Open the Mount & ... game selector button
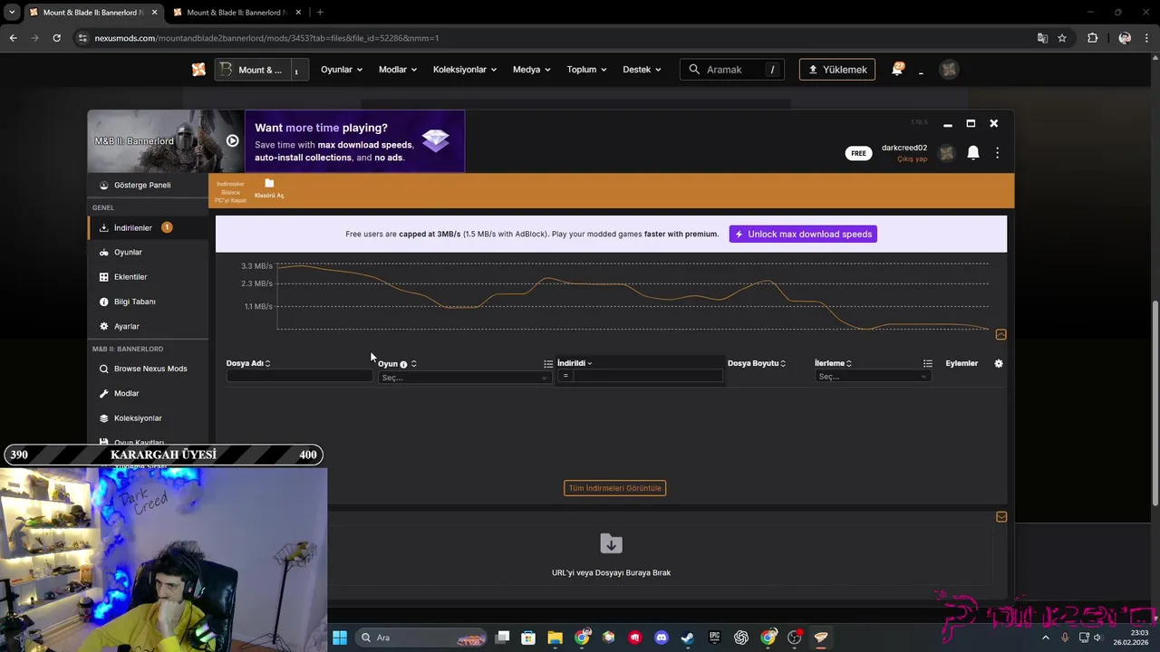This screenshot has height=652, width=1160. coord(261,70)
